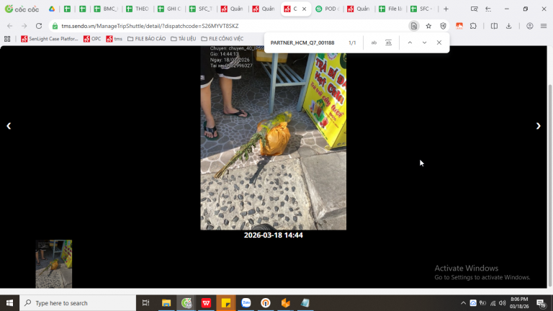The image size is (553, 311).
Task: Open FILE BÁO CÁO bookmark folder
Action: click(x=146, y=39)
